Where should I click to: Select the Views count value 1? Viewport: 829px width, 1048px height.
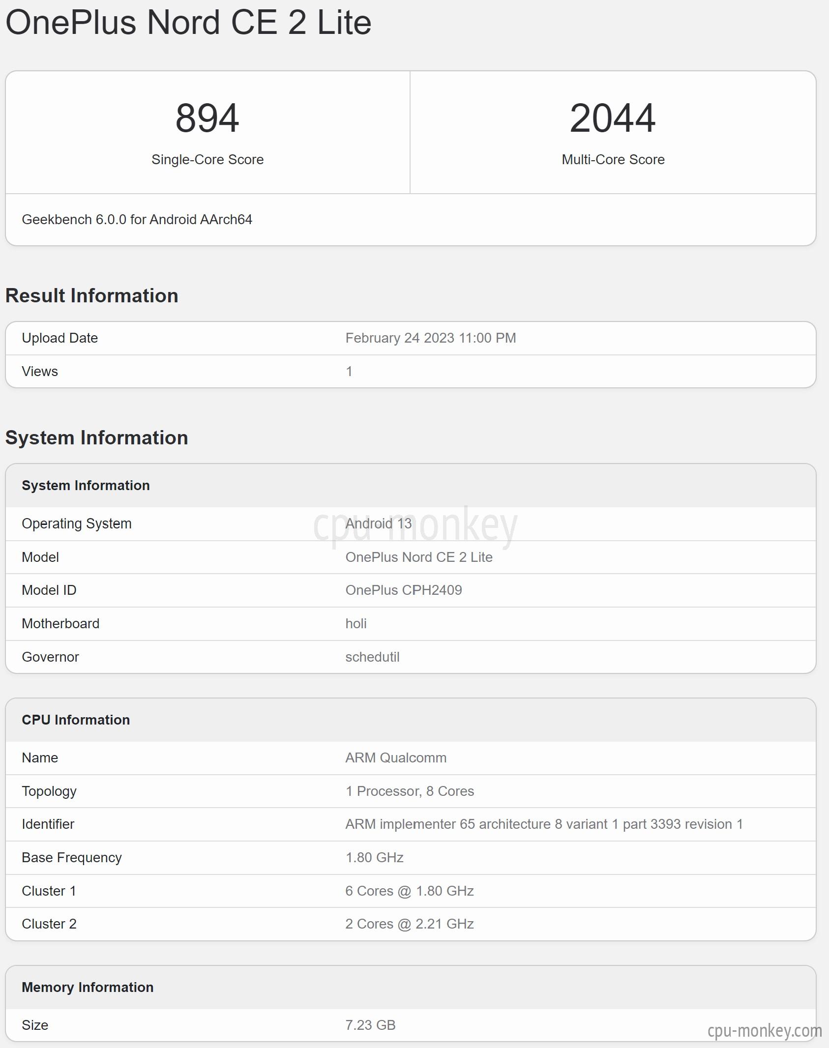pos(349,372)
